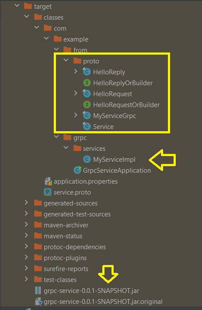Expand the generated-sources folder
This screenshot has width=202, height=310.
click(26, 202)
